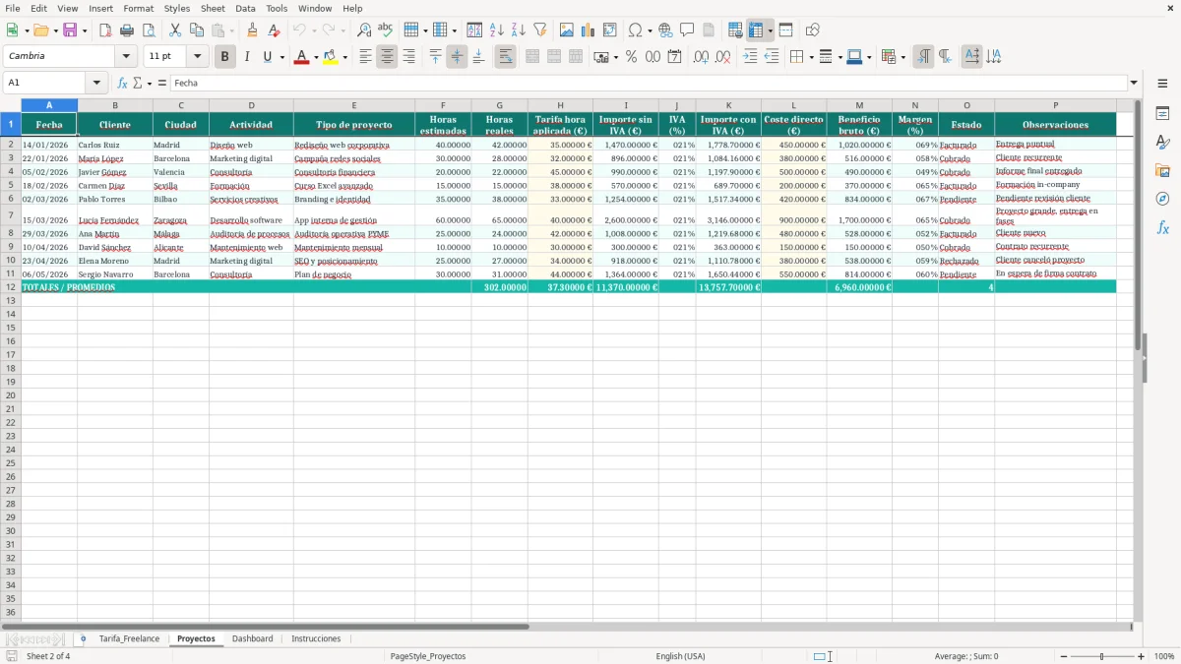Select column header P
The width and height of the screenshot is (1181, 664).
pos(1055,105)
